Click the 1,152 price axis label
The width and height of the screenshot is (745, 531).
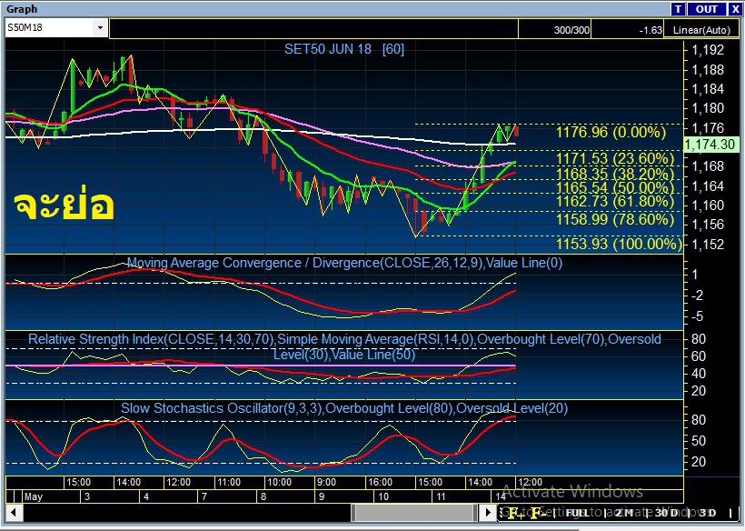[708, 244]
